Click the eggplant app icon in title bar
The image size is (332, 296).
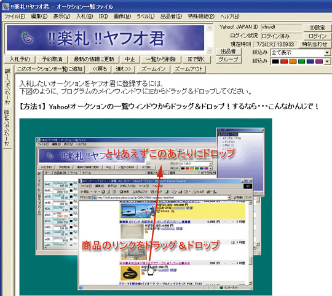click(6, 6)
